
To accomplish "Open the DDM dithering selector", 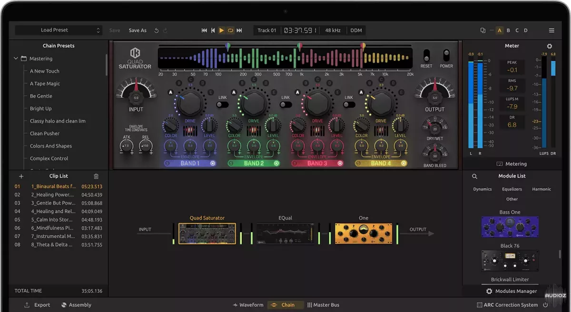I will pyautogui.click(x=356, y=30).
